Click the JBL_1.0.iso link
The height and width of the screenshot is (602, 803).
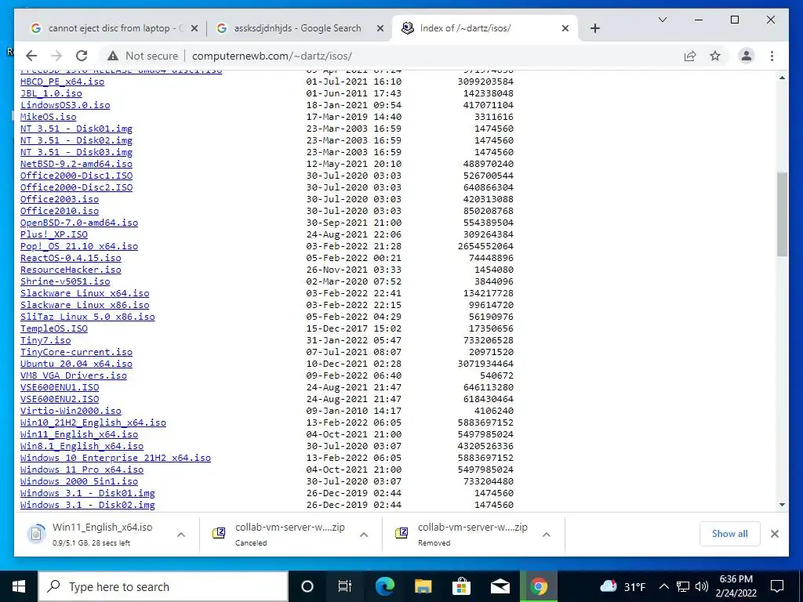point(51,93)
